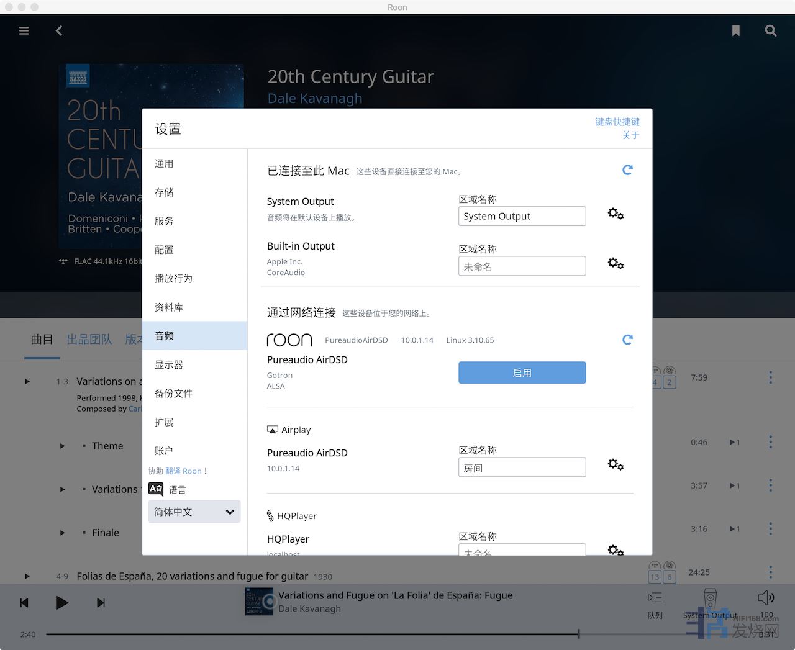Switch to the 存储 settings section
Image resolution: width=795 pixels, height=650 pixels.
tap(165, 192)
